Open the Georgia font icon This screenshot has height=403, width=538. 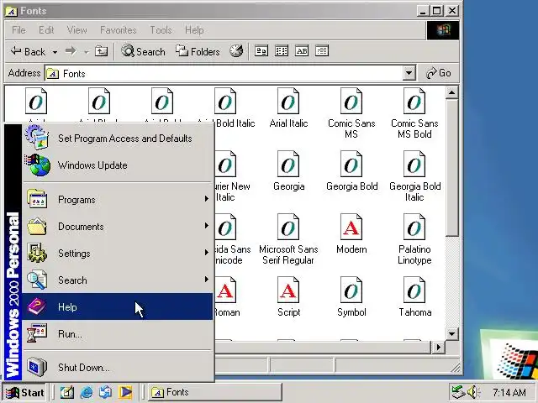tap(288, 165)
